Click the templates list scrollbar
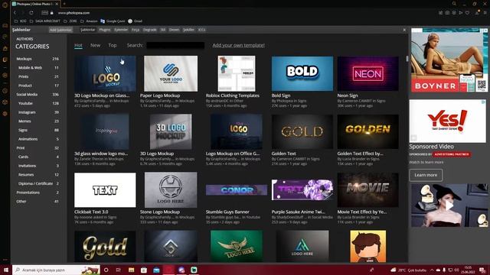The height and width of the screenshot is (275, 490). (407, 59)
